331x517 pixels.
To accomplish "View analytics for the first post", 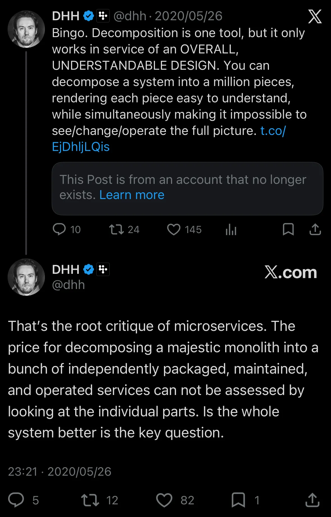I will click(x=231, y=230).
